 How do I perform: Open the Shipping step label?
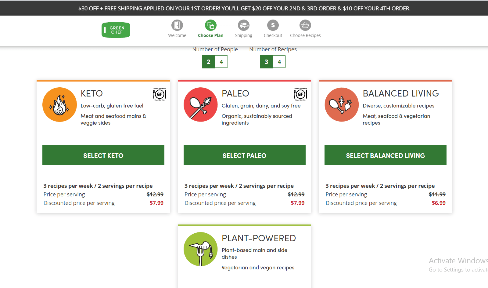pyautogui.click(x=244, y=35)
